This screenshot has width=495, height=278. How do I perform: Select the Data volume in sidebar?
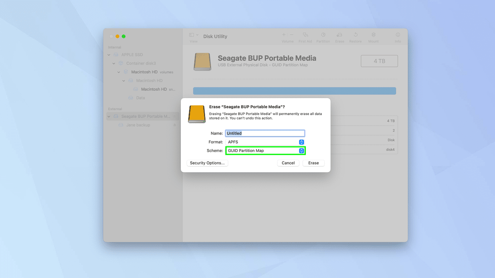[x=141, y=98]
